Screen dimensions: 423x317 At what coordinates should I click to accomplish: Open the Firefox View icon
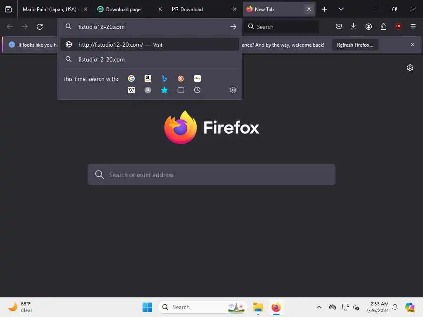pyautogui.click(x=8, y=9)
